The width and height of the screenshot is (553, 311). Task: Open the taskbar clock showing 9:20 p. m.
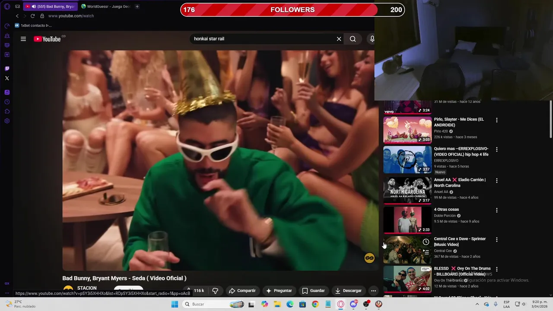point(540,304)
